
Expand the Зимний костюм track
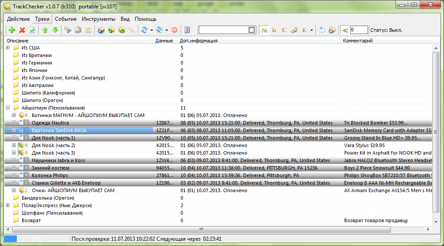coord(14,167)
